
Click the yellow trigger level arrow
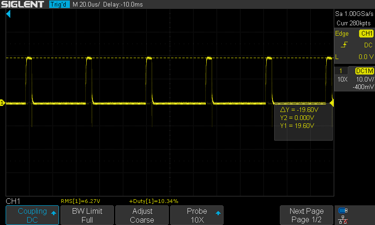point(332,103)
